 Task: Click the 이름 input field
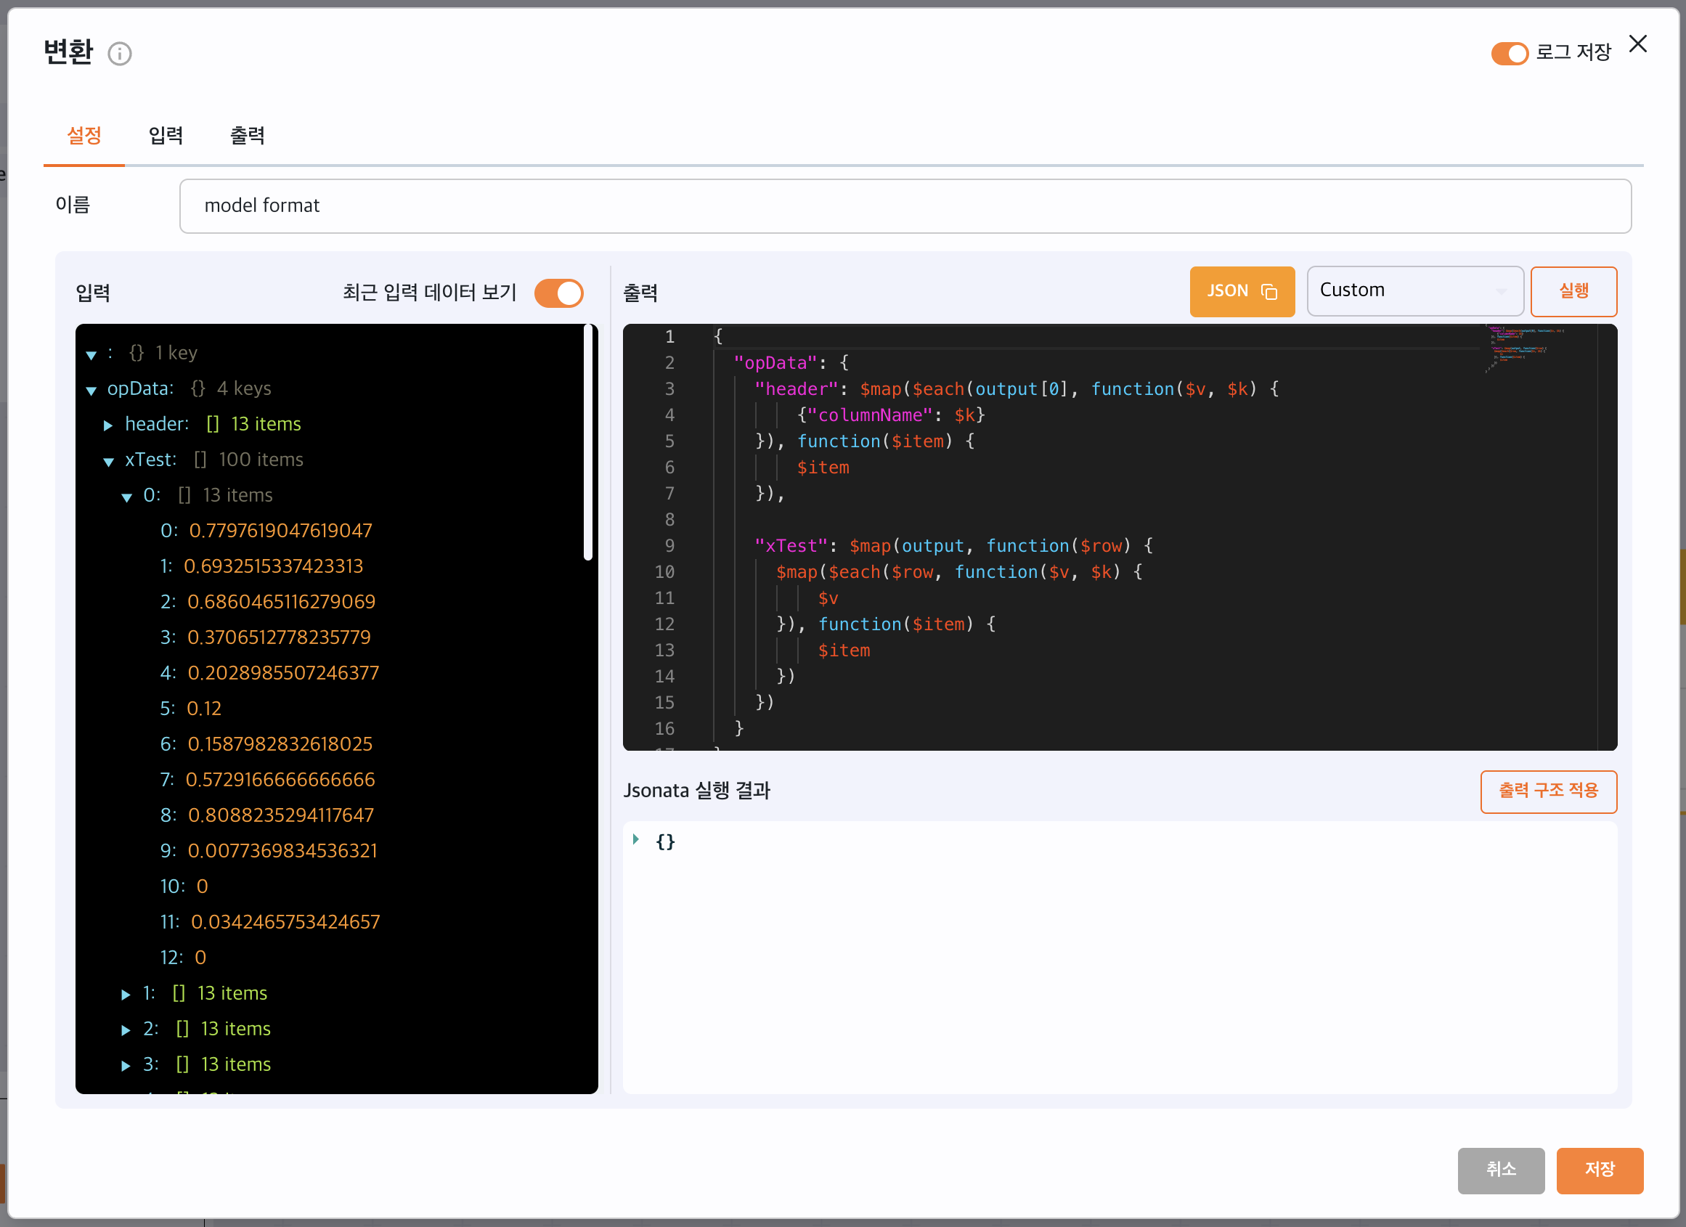[x=905, y=206]
